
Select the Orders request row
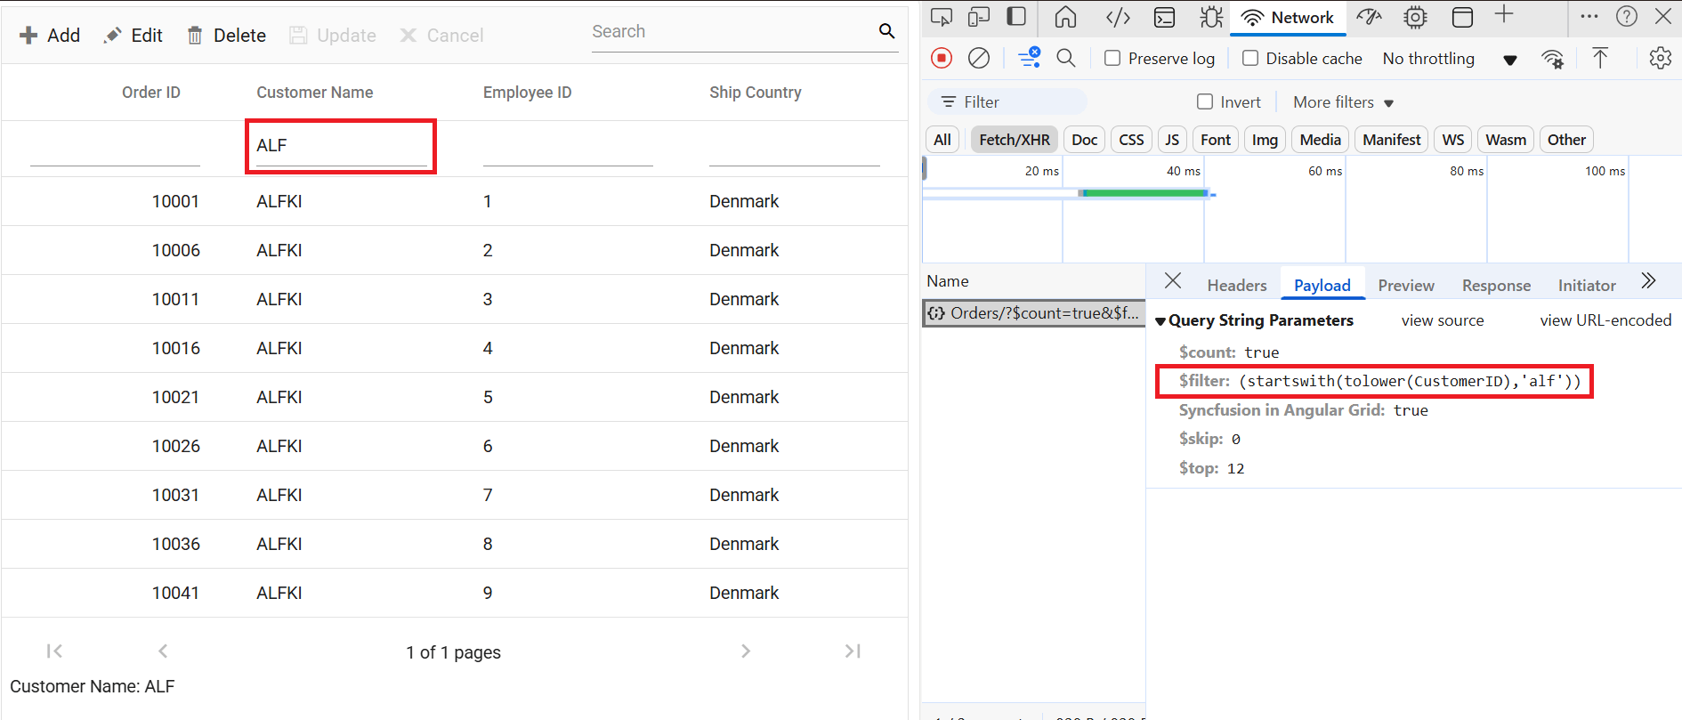(1033, 313)
